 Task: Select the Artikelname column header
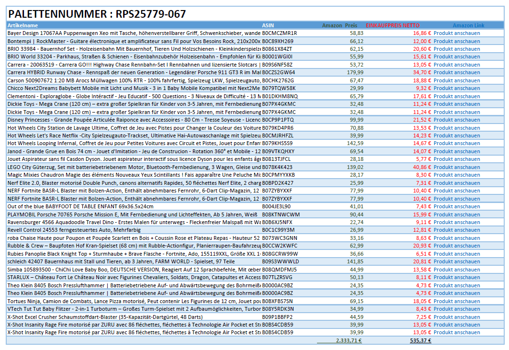point(23,25)
